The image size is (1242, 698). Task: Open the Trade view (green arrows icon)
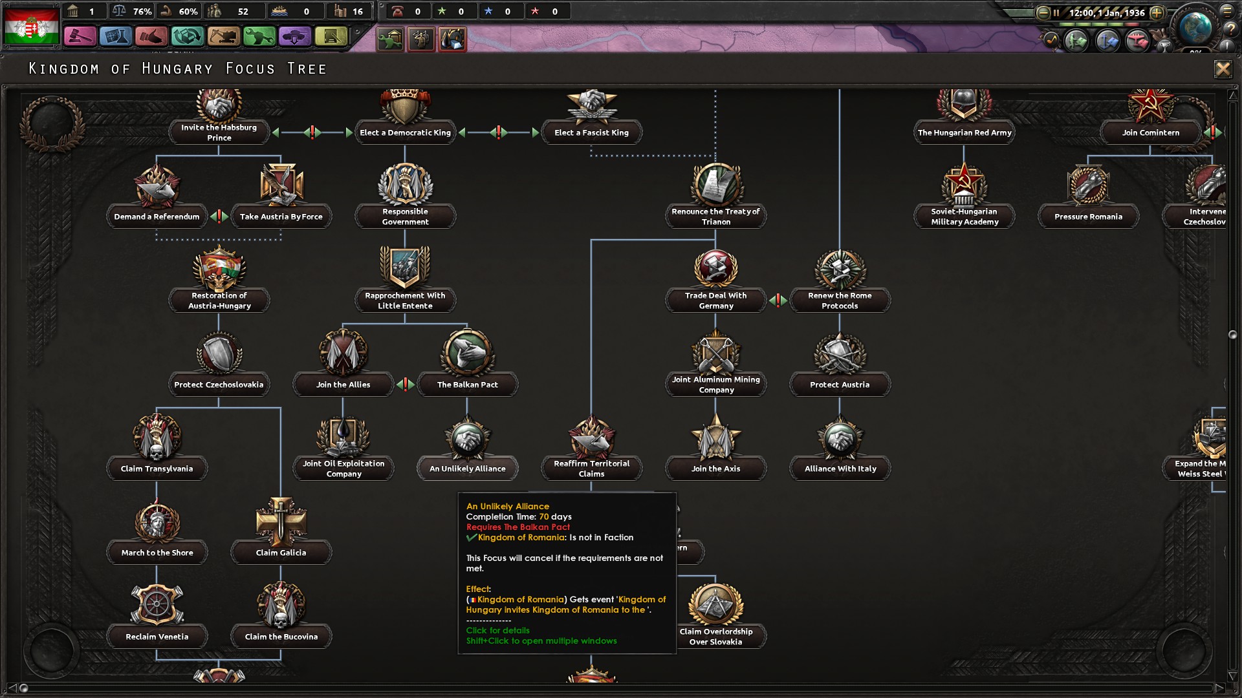pyautogui.click(x=187, y=37)
